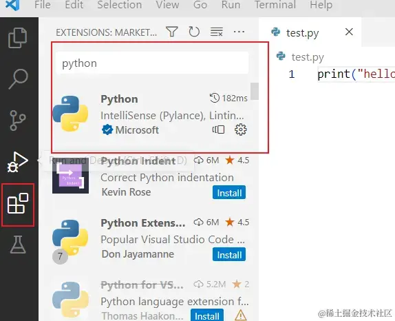Click the Microsoft publisher name
Viewport: 395px width, 321px height.
tap(137, 130)
